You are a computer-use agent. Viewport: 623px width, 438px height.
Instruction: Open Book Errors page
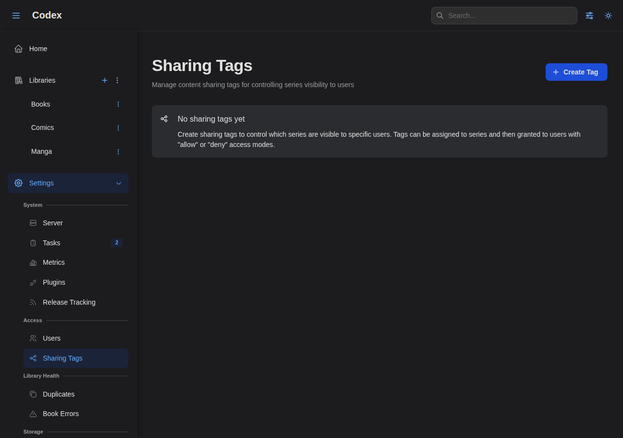click(x=76, y=414)
